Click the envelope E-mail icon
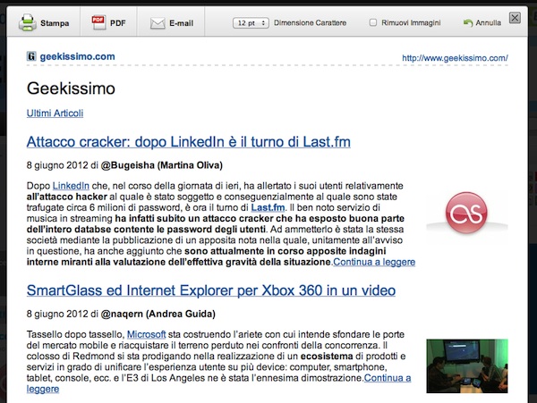Viewport: 537px width, 403px height. [x=158, y=23]
